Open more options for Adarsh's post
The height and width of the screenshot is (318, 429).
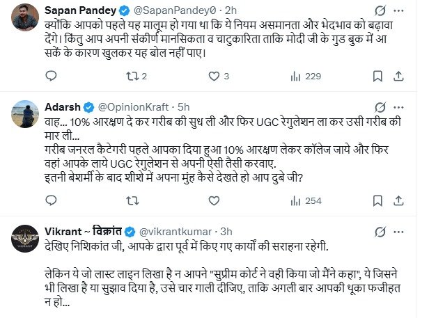click(403, 108)
